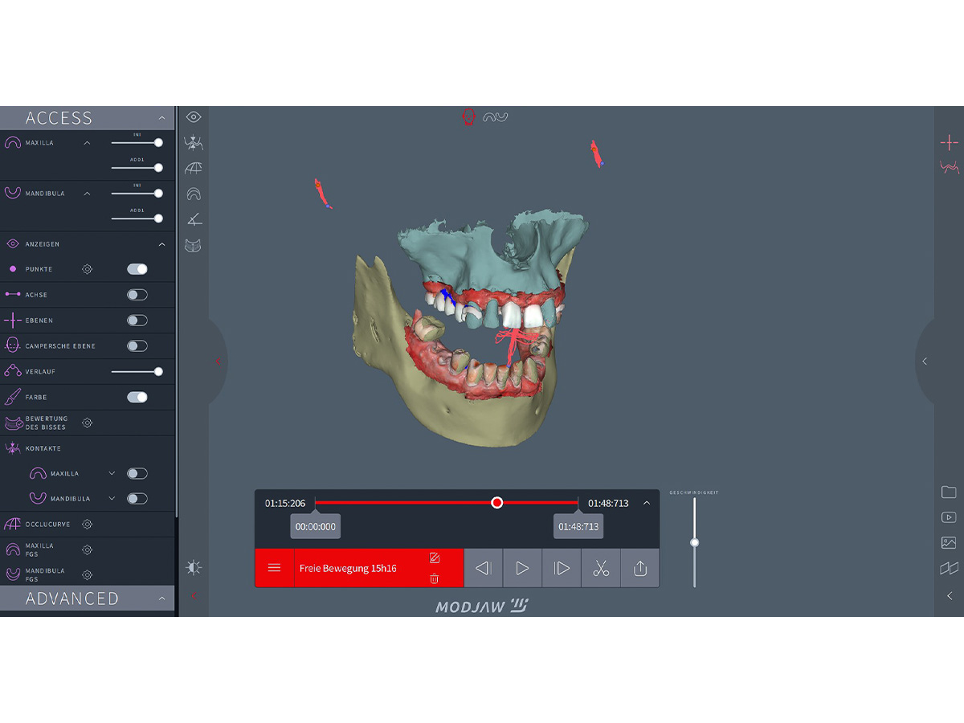Open the folder icon in right sidebar
This screenshot has height=723, width=964.
[x=949, y=492]
